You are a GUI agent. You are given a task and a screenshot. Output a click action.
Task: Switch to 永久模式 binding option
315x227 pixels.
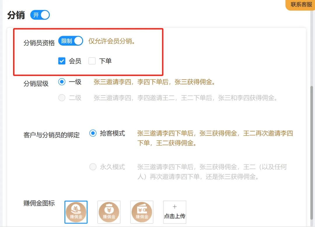click(93, 167)
